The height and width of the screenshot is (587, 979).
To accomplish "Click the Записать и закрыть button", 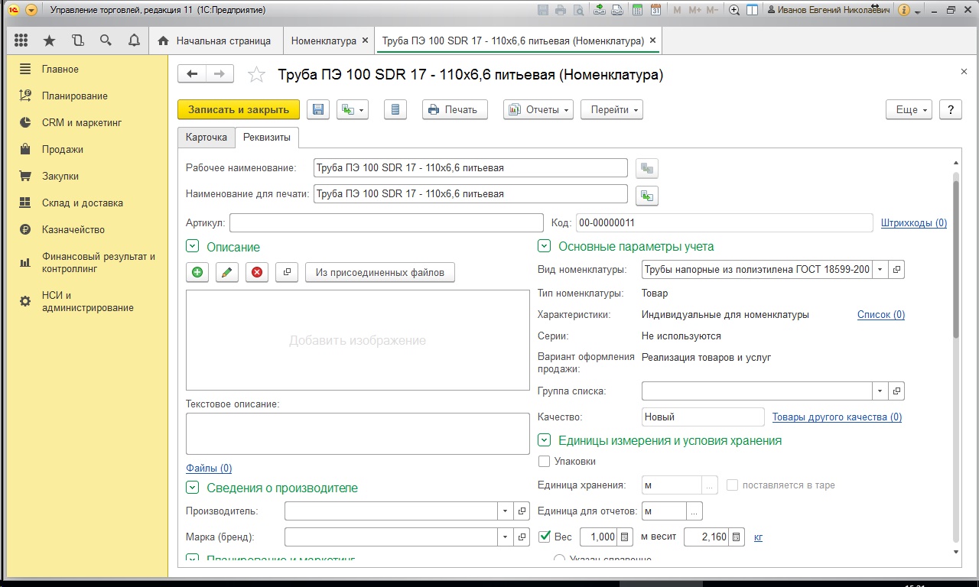I will (239, 110).
